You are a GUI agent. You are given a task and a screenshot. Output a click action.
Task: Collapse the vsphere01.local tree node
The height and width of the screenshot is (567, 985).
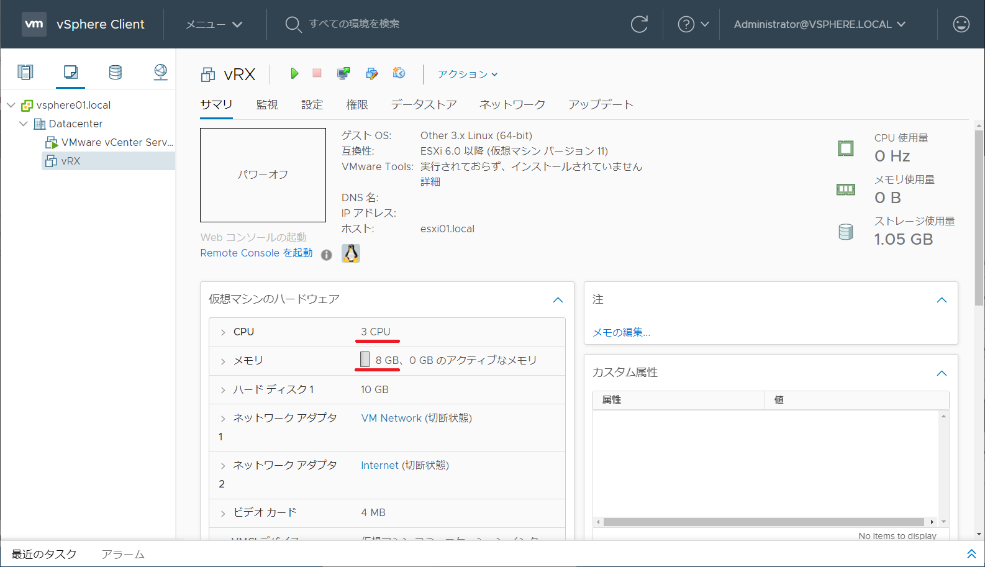11,105
